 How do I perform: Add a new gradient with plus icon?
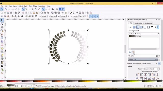130,52
